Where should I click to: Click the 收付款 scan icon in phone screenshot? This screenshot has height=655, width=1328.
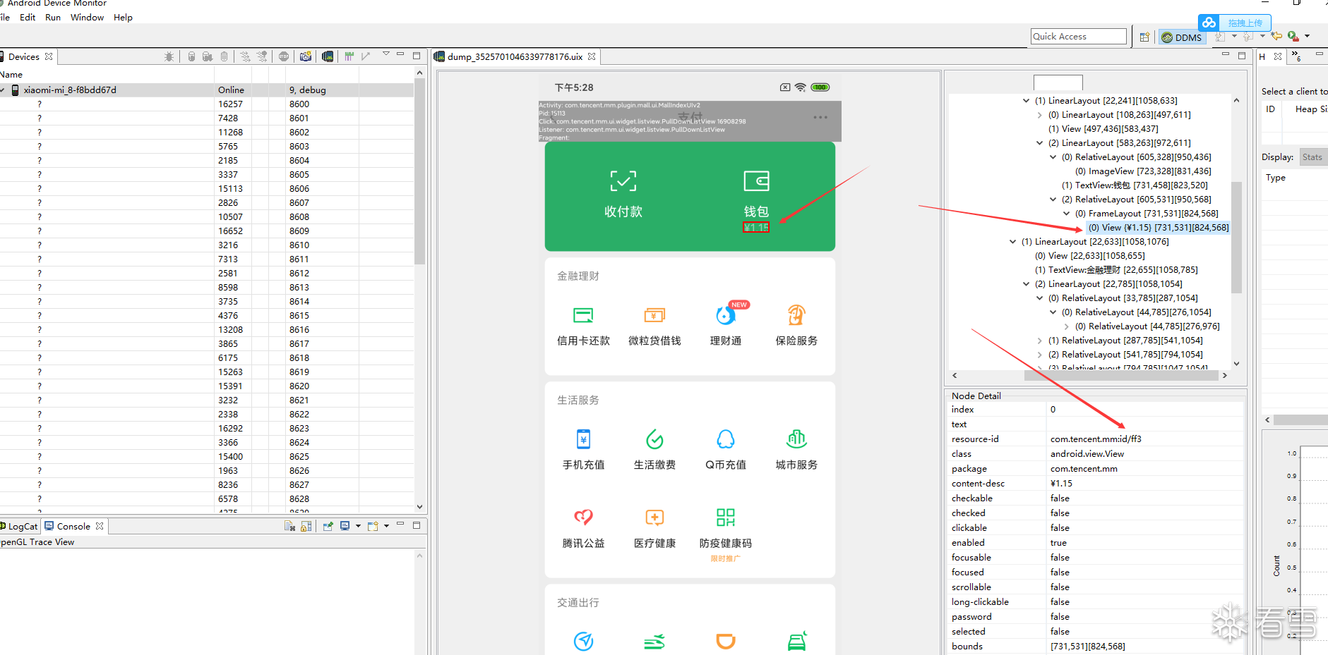623,181
